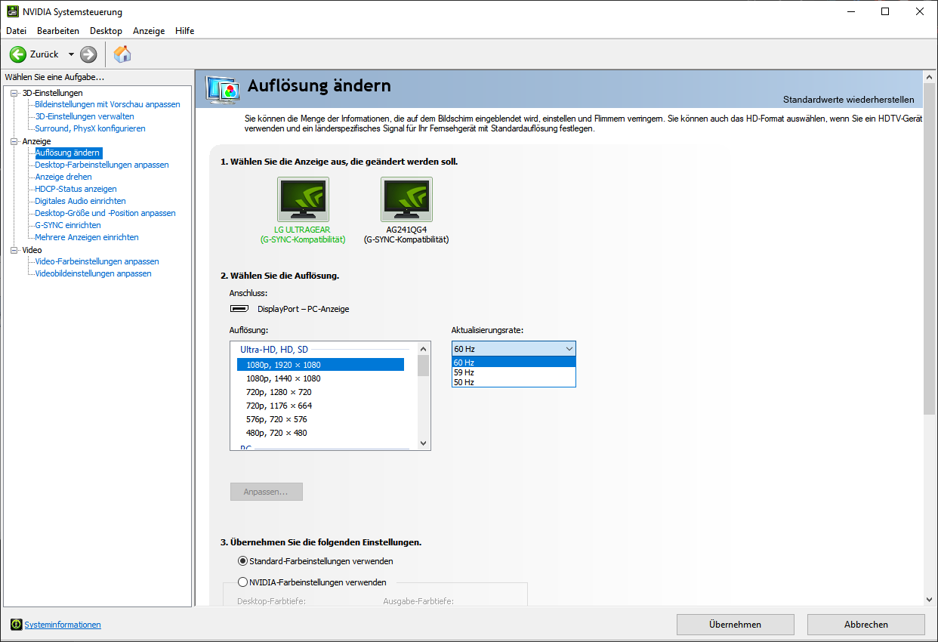This screenshot has height=642, width=938.
Task: Open Anzeige drehen
Action: pyautogui.click(x=63, y=177)
